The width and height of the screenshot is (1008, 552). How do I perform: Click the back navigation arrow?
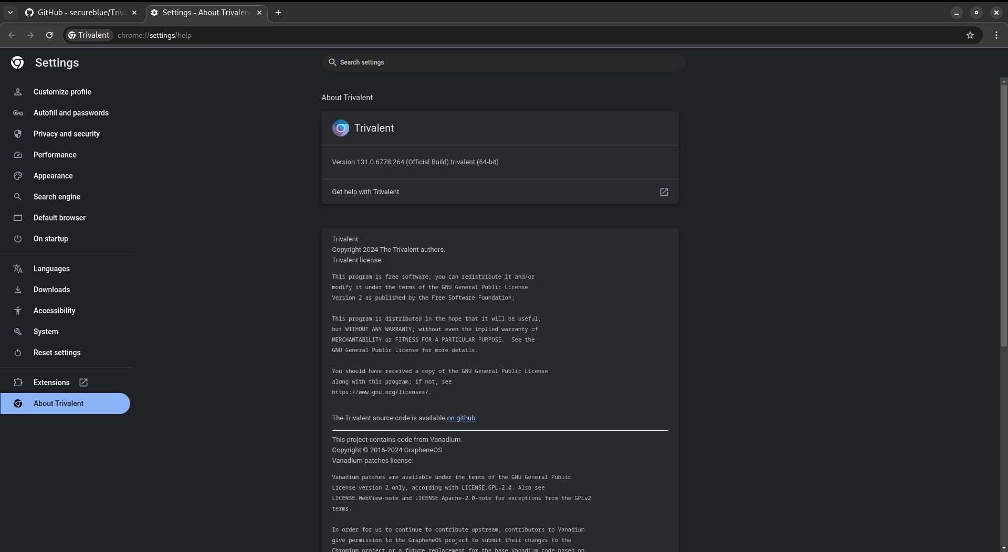click(12, 35)
